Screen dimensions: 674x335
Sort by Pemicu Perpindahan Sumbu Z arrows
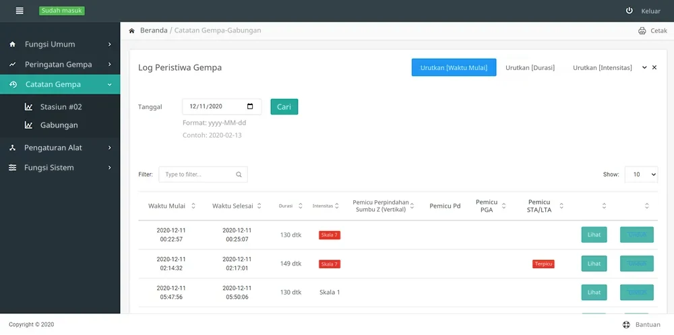412,206
